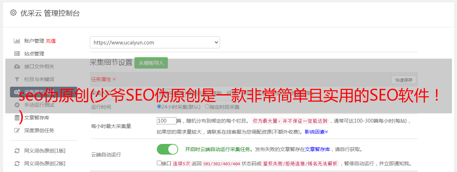The height and width of the screenshot is (172, 457).
Task: Click the highlighted 仅为最大量，并不保证一定能达到 note
Action: (x=290, y=121)
